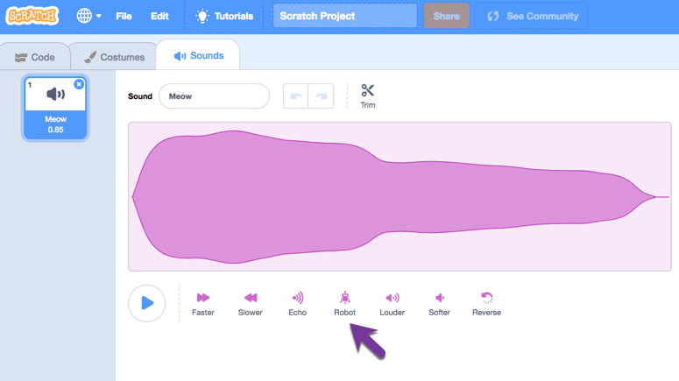Screen dimensions: 679x381
Task: Apply the Slower effect
Action: [251, 304]
